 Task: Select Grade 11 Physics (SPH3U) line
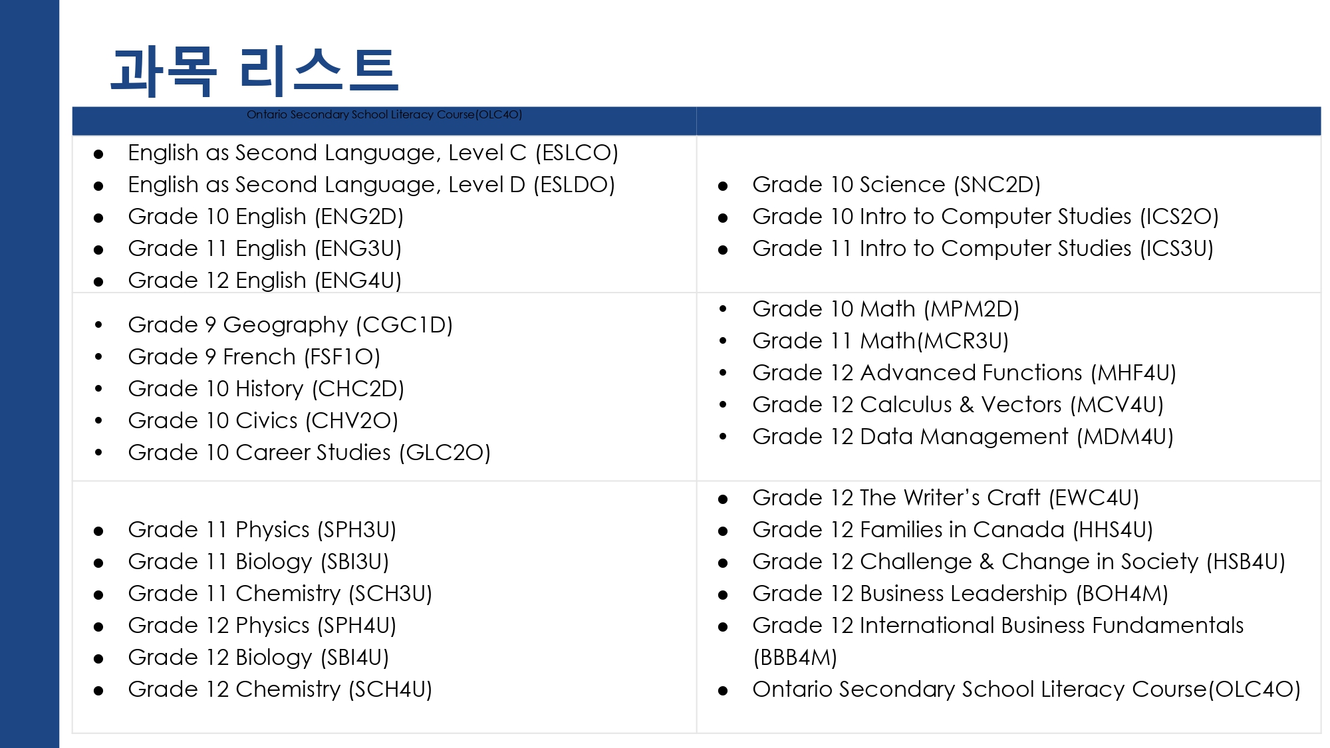(x=262, y=530)
